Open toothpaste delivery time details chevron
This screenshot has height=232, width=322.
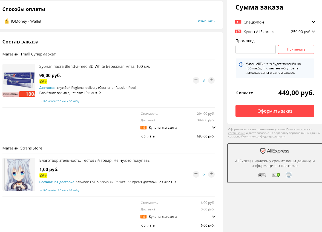tap(100, 93)
